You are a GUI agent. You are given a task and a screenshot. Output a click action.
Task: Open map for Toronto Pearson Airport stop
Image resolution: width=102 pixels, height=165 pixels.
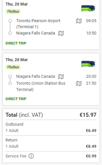79,21
